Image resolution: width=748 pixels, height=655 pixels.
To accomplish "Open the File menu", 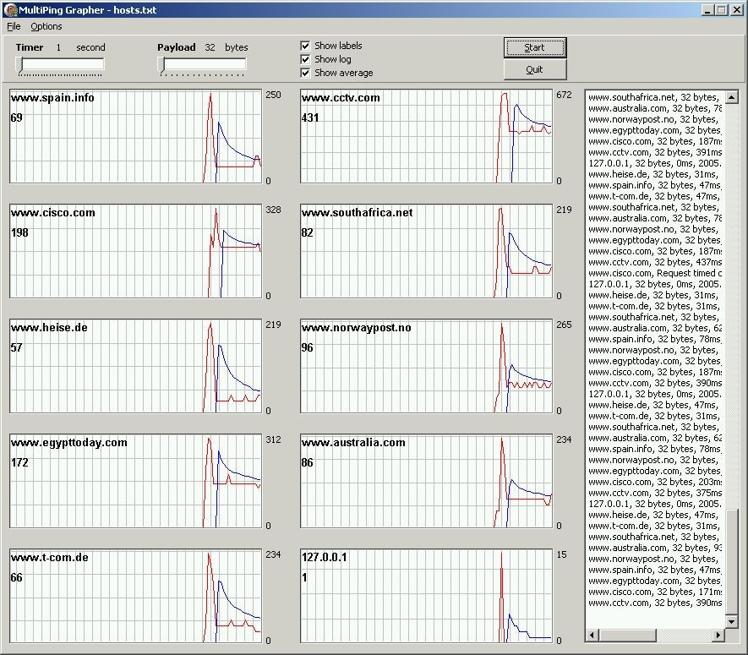I will (x=14, y=27).
